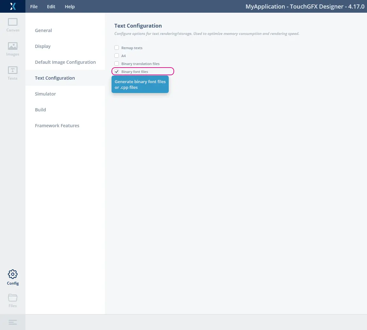Switch to the Texts view
This screenshot has height=330, width=367.
click(x=13, y=73)
